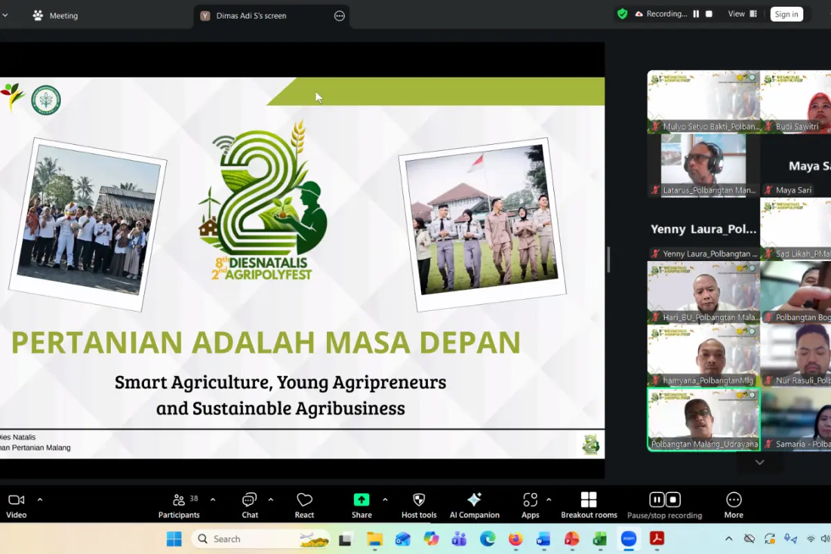This screenshot has width=831, height=554.
Task: Open the Chat panel
Action: [249, 504]
